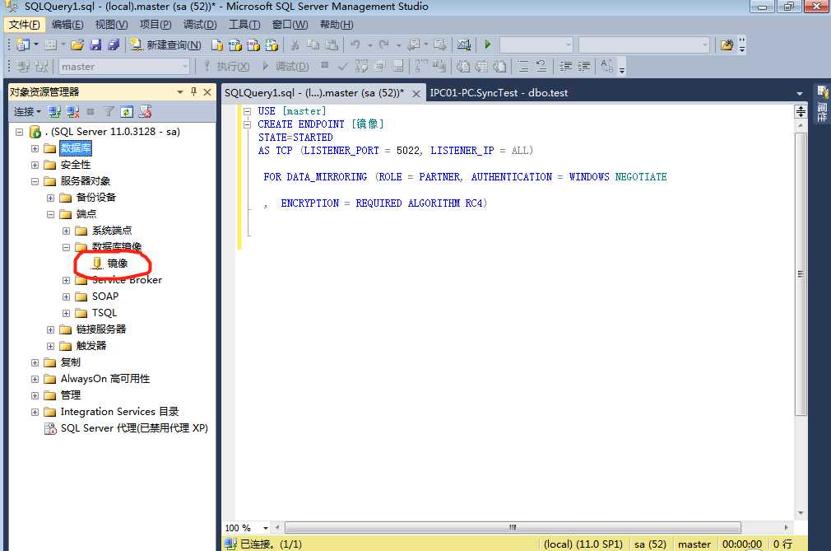Expand the 系统端点 folder
831x551 pixels.
66,231
